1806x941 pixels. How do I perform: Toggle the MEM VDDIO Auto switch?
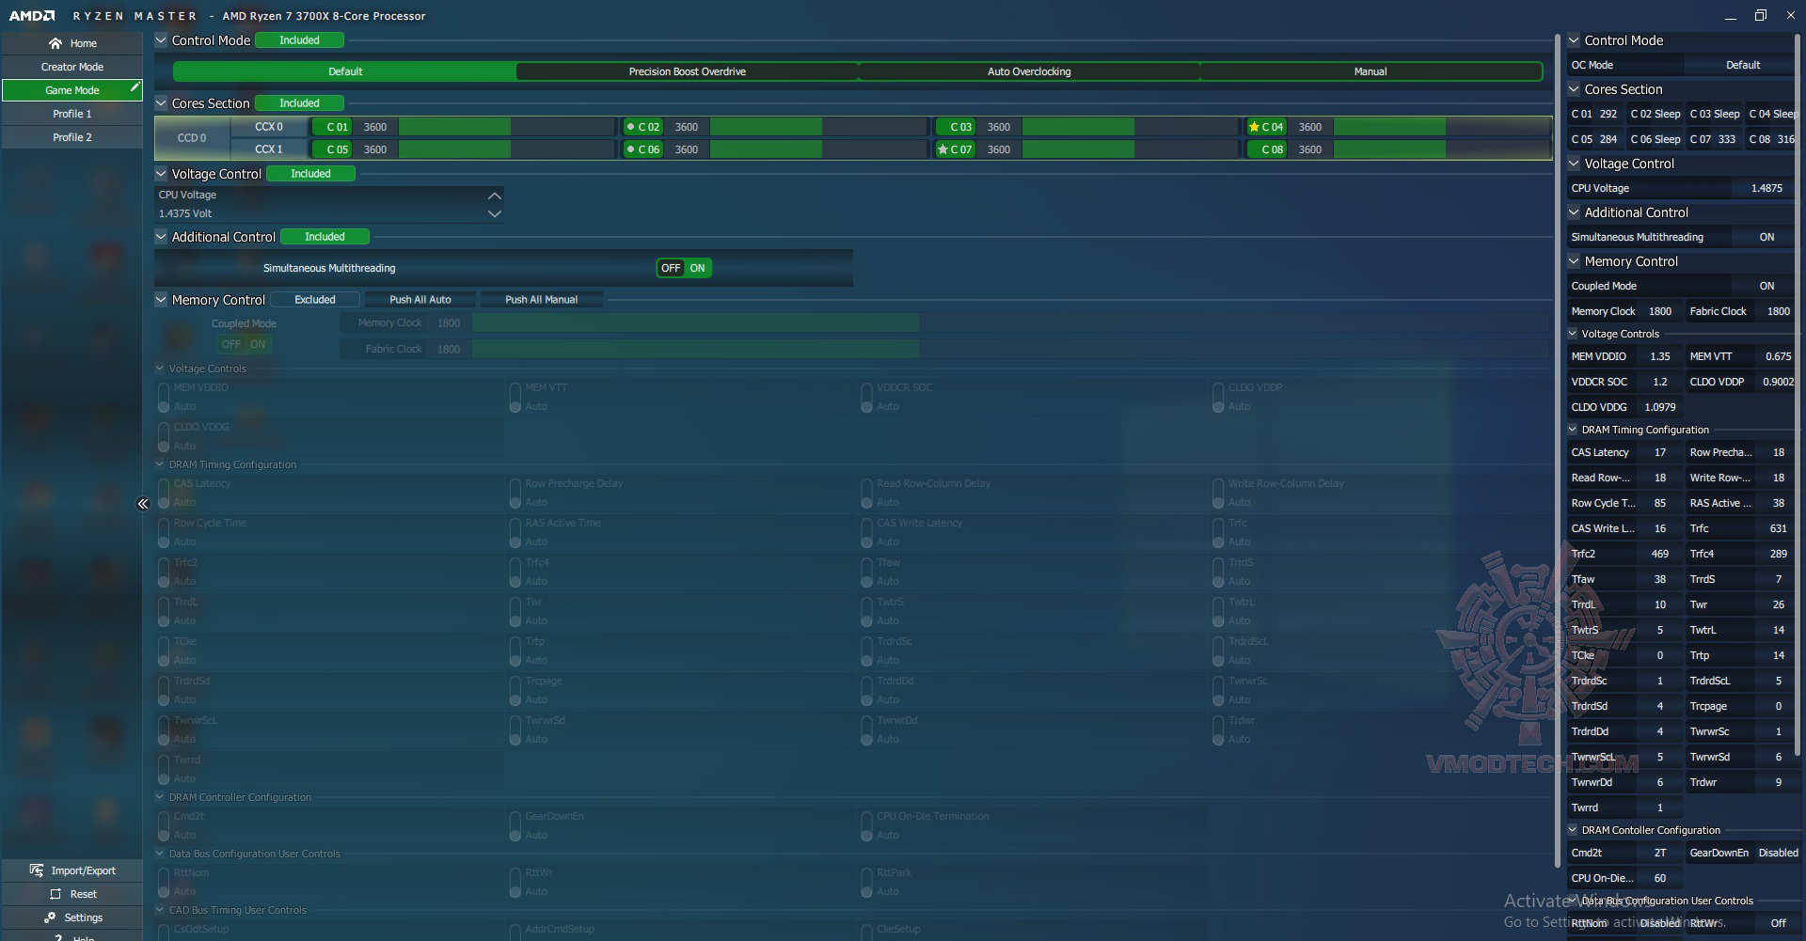pyautogui.click(x=164, y=398)
